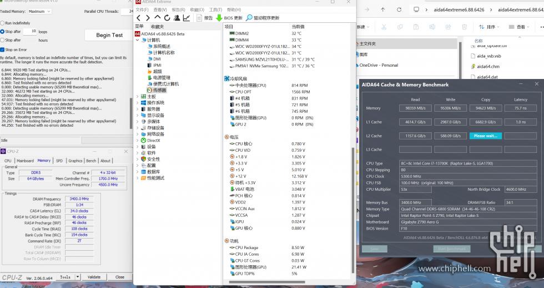Collapse the 计算机 tree node
Image resolution: width=544 pixels, height=288 pixels.
138,40
